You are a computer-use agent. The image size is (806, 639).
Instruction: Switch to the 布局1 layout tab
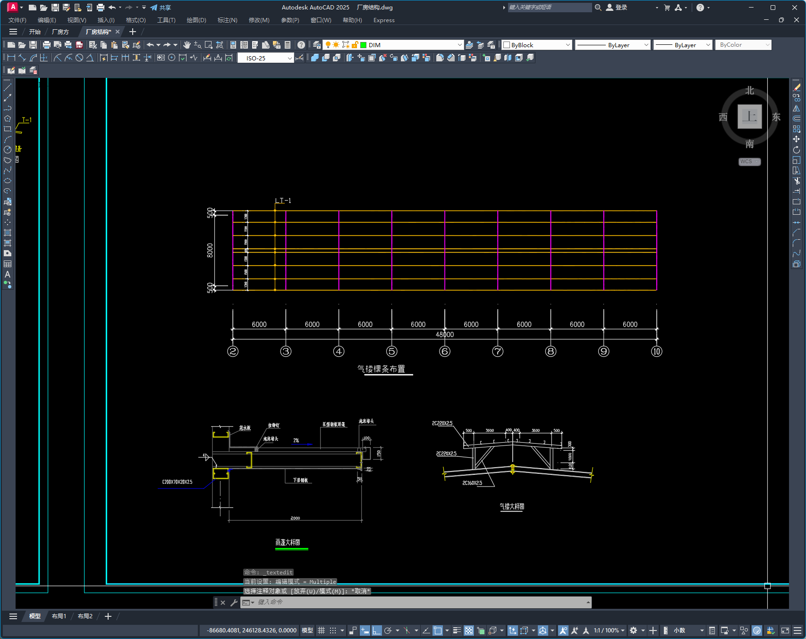click(59, 616)
